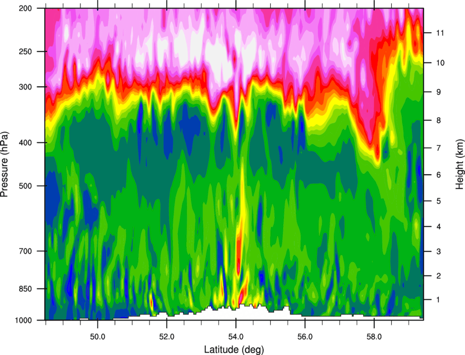This screenshot has width=465, height=355.
Task: Click the '200' pressure axis label
Action: 25,8
